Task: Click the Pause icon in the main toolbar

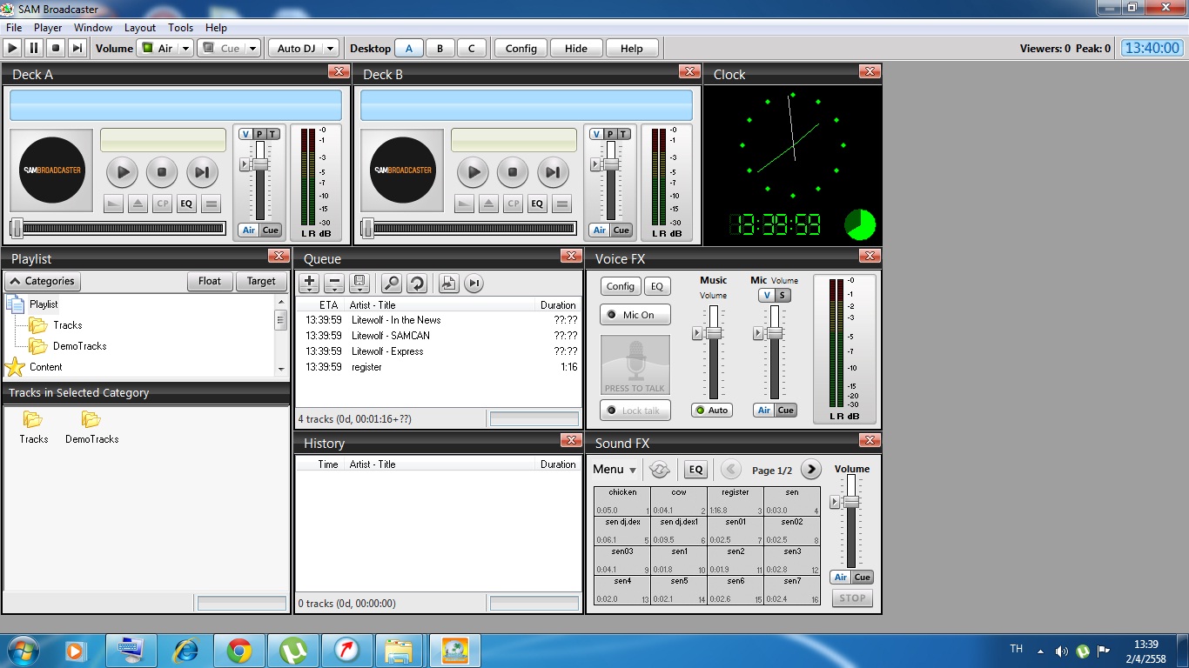Action: (x=34, y=49)
